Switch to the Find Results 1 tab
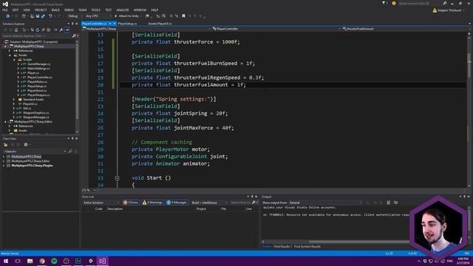The height and width of the screenshot is (266, 473). (x=282, y=247)
